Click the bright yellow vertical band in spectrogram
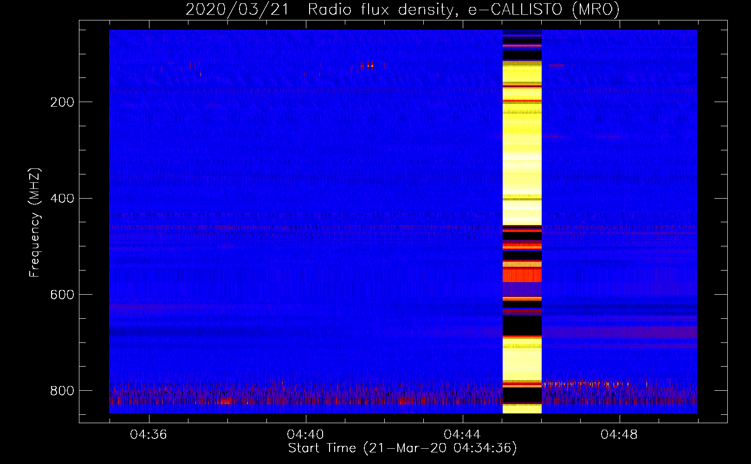Image resolution: width=751 pixels, height=464 pixels. coord(522,221)
